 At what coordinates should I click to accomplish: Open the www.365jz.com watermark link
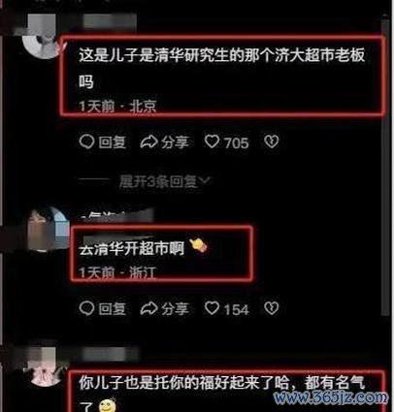point(331,396)
